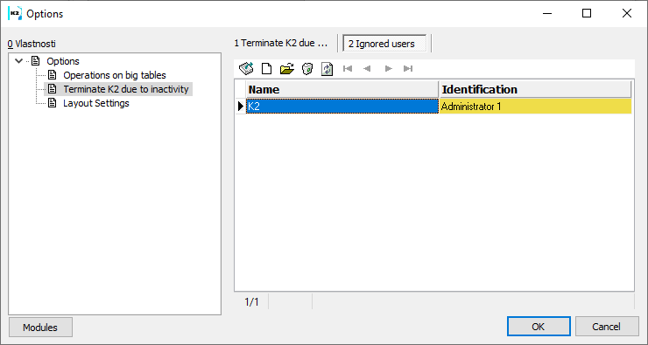Go to last record arrow
648x345 pixels.
pos(408,68)
